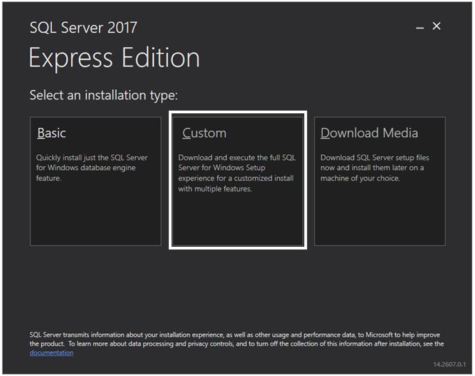Screen dimensions: 475x376
Task: Open the documentation link
Action: 51,352
